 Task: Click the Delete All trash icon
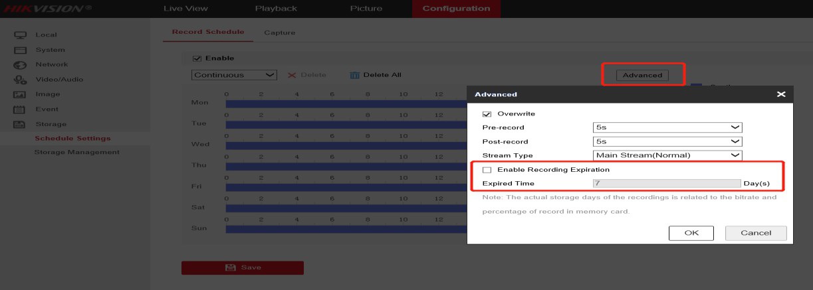[355, 75]
